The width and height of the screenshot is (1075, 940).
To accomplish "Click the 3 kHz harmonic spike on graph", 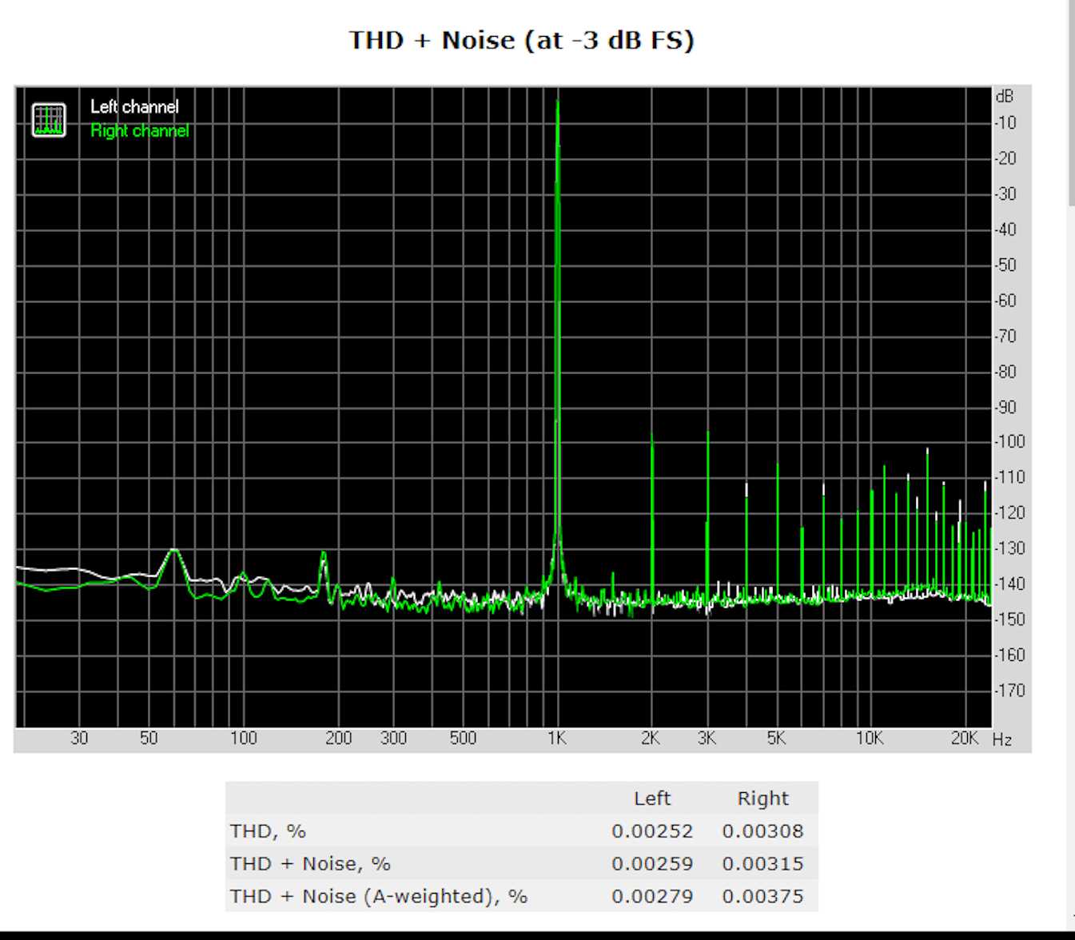I will (707, 516).
